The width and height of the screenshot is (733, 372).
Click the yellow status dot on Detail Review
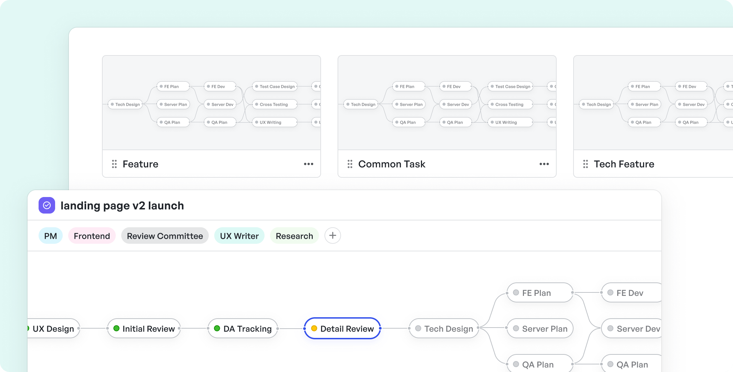314,328
